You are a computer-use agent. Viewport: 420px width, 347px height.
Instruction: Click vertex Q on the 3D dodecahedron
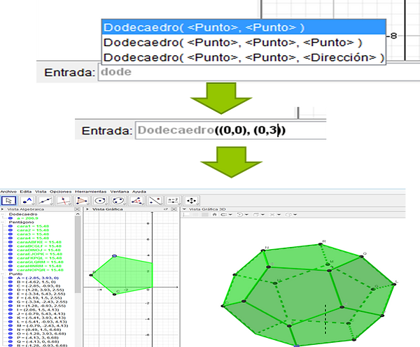362,257
